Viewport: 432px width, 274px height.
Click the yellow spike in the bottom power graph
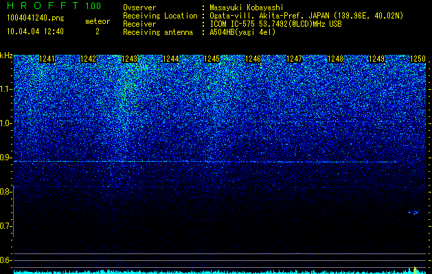tap(415, 270)
